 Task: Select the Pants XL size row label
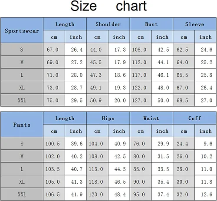click(x=22, y=181)
